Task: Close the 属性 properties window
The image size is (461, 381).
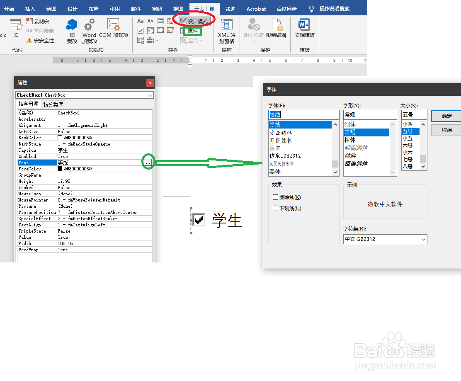Action: 150,83
